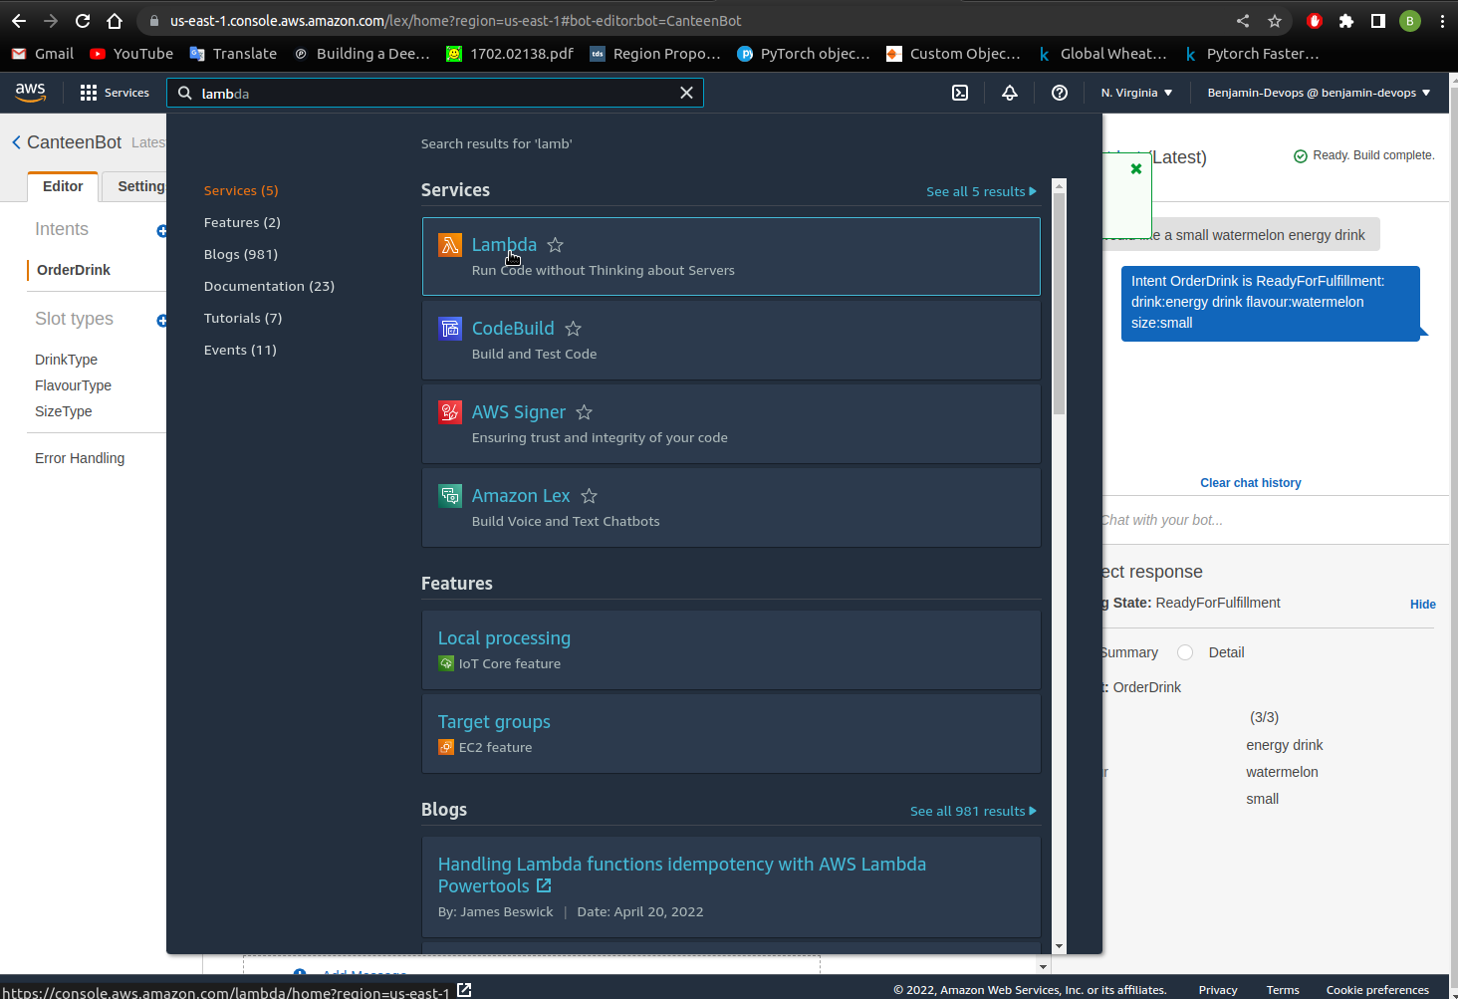Select the OrderDrink intent
Image resolution: width=1458 pixels, height=999 pixels.
74,270
